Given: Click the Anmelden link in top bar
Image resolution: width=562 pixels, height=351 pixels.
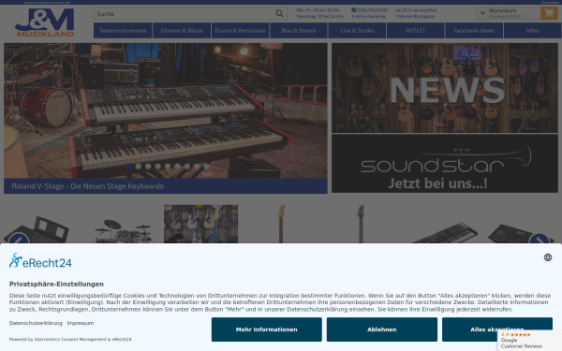Looking at the screenshot, I should pos(551,2).
